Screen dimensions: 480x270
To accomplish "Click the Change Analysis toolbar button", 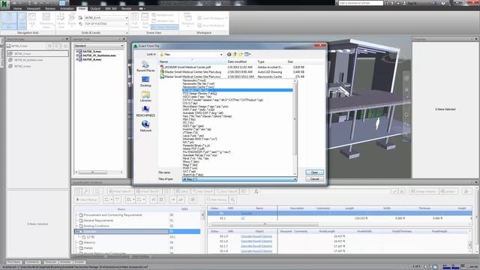I will coord(423,191).
